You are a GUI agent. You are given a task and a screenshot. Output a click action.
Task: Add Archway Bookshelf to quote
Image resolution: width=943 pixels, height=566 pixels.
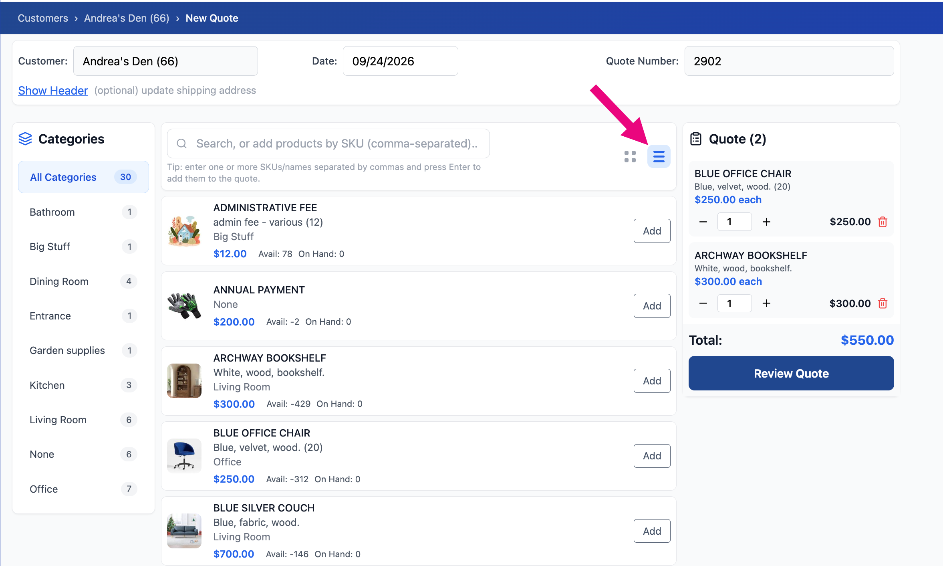(x=652, y=381)
